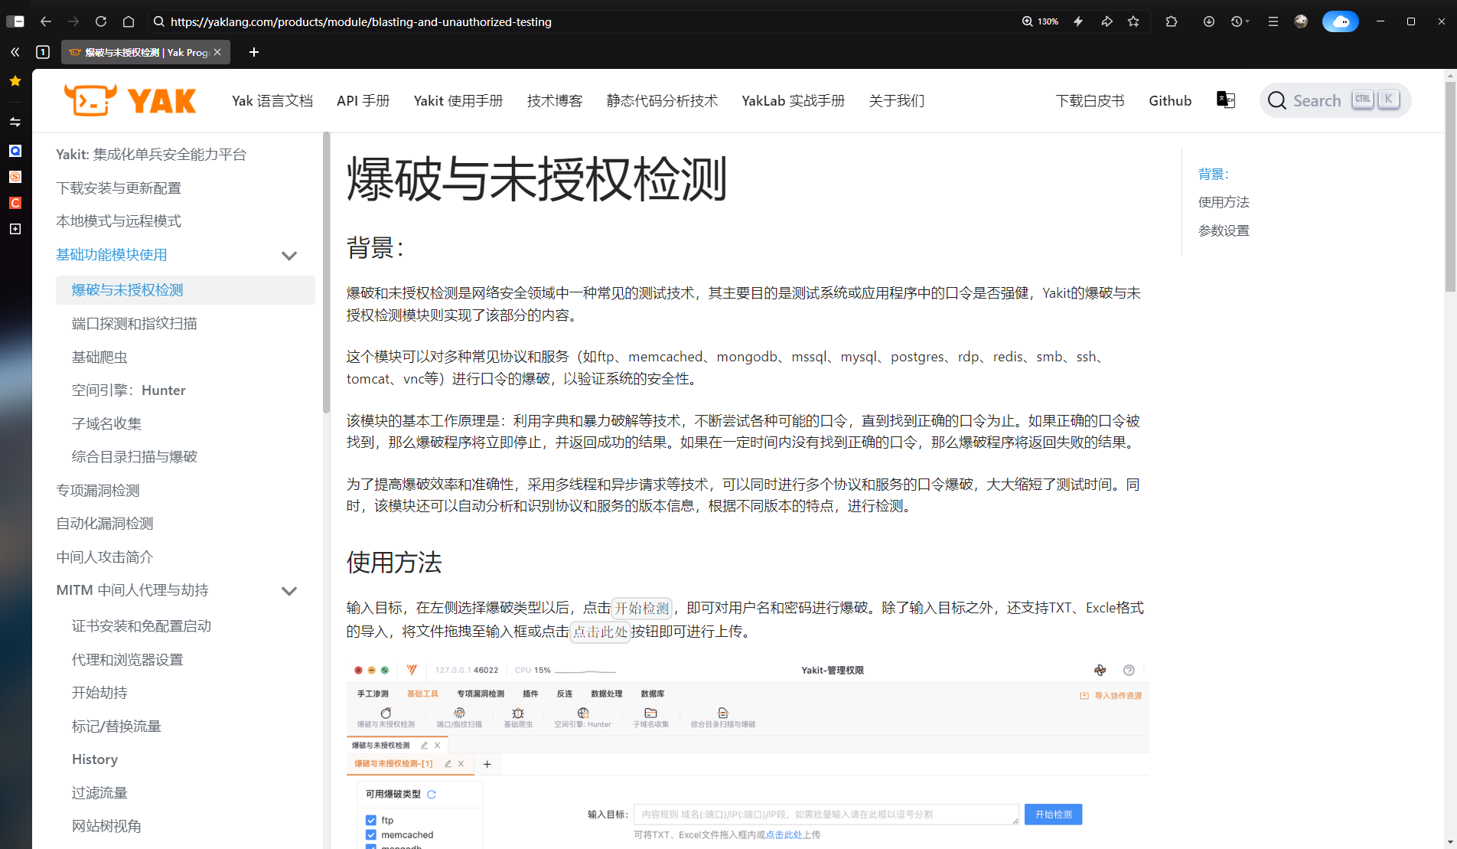Open History sidebar item

coord(95,759)
